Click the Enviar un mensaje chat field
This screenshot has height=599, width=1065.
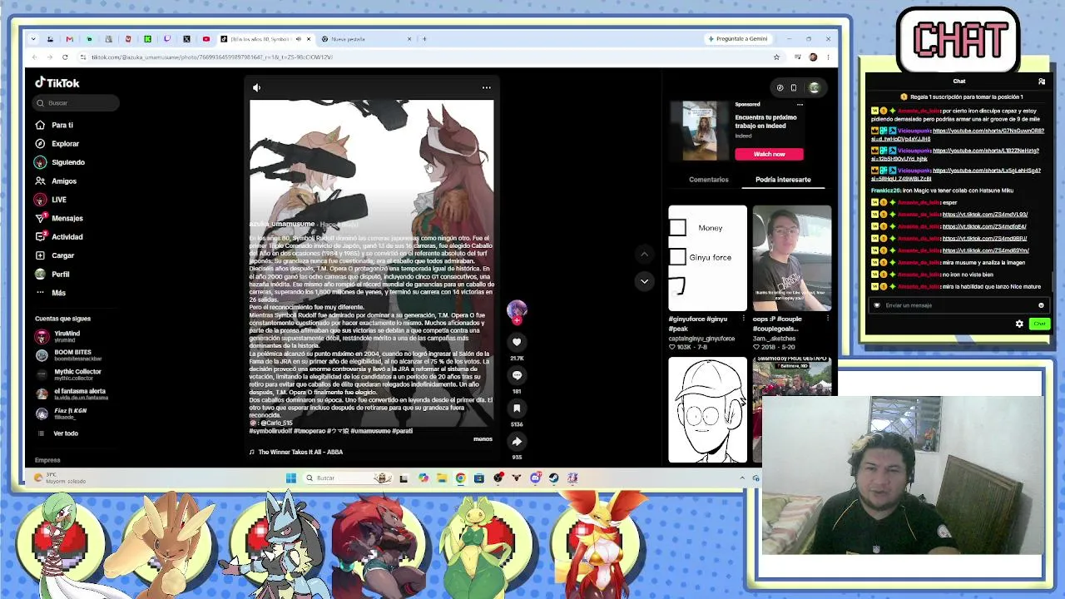(x=958, y=305)
